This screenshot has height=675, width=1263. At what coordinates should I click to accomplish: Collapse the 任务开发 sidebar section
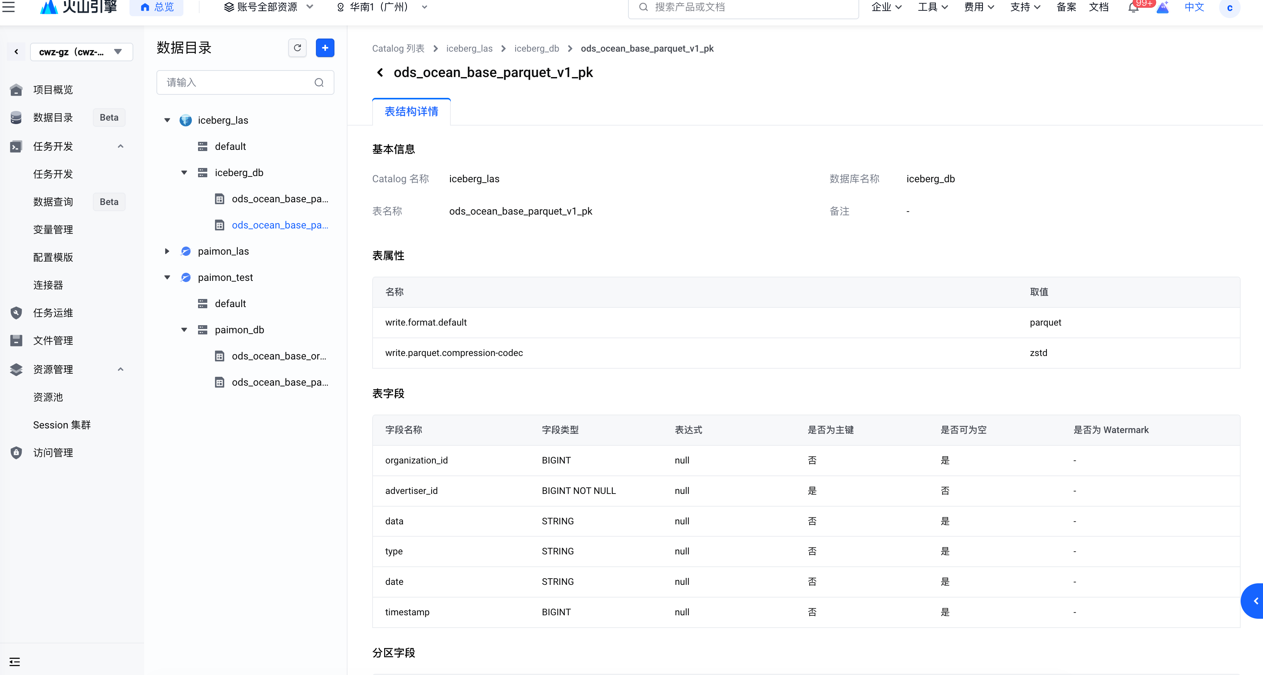tap(120, 146)
